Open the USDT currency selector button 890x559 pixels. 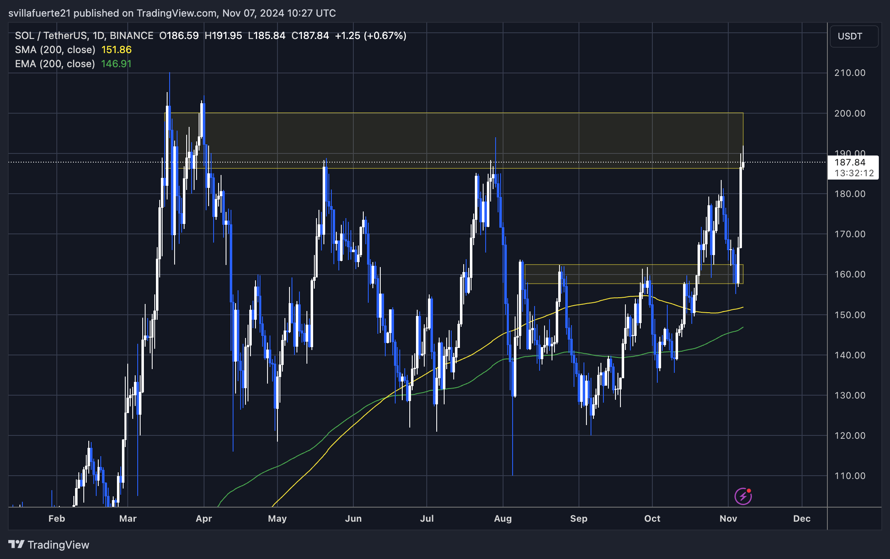(x=854, y=36)
